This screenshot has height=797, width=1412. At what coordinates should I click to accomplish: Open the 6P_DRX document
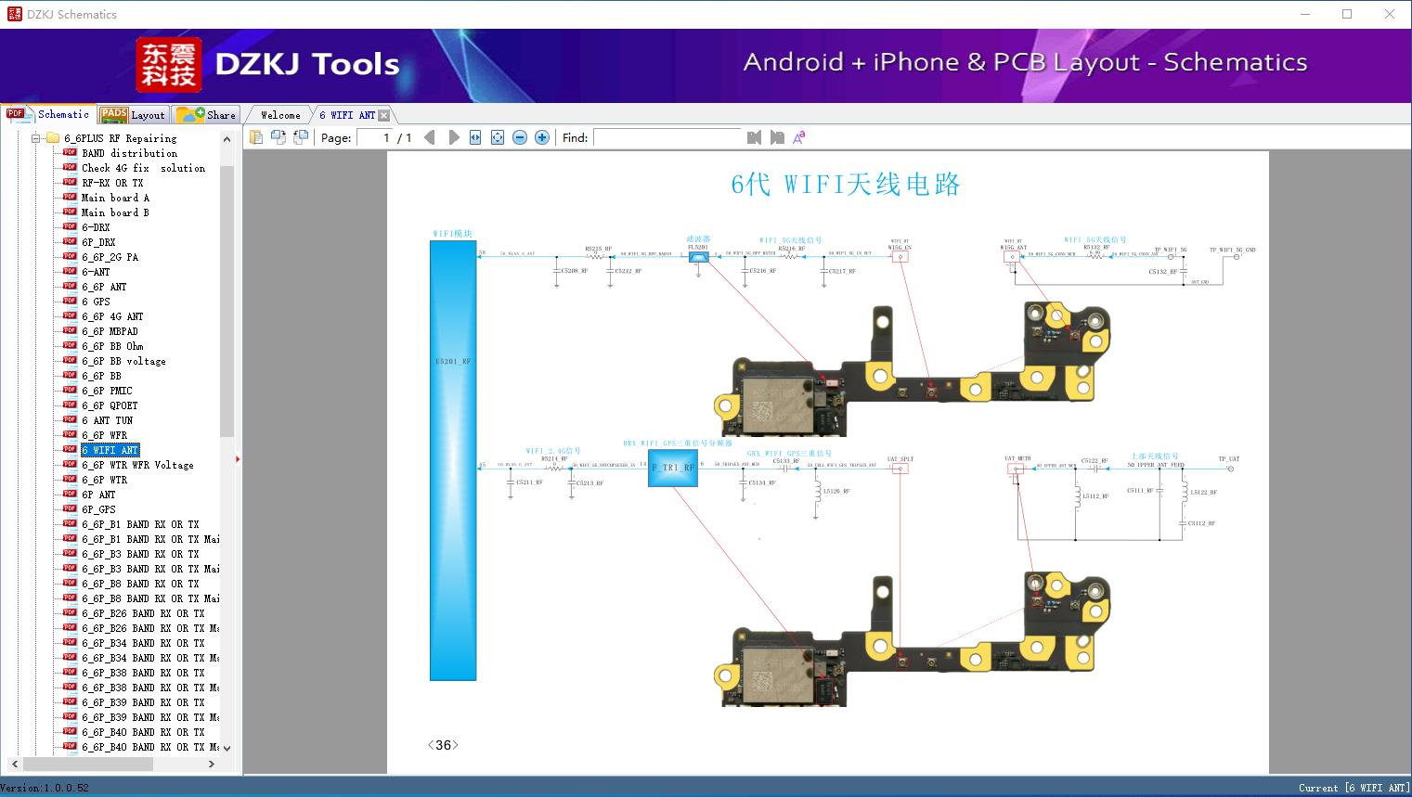click(x=98, y=242)
